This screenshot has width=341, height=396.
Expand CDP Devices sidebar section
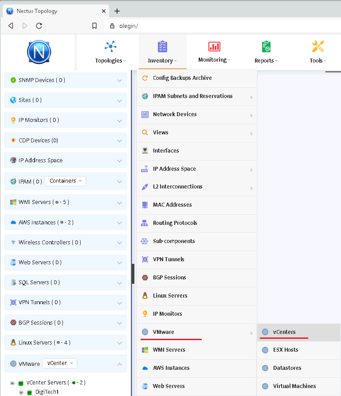(119, 141)
